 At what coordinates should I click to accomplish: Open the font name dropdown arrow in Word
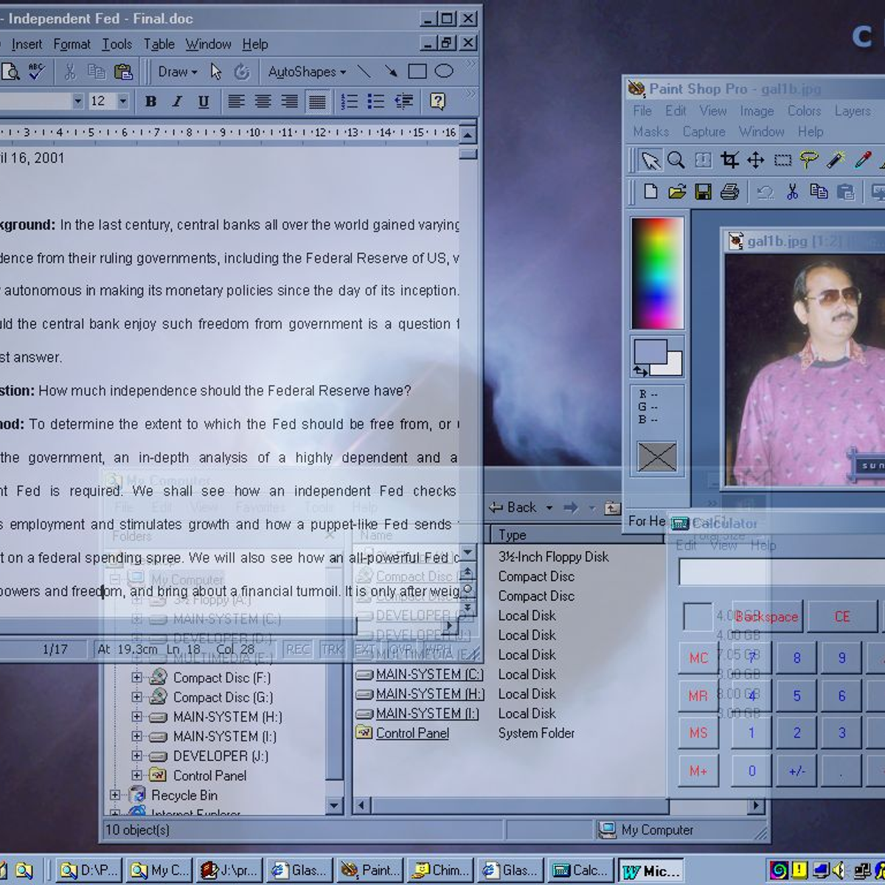tap(77, 101)
